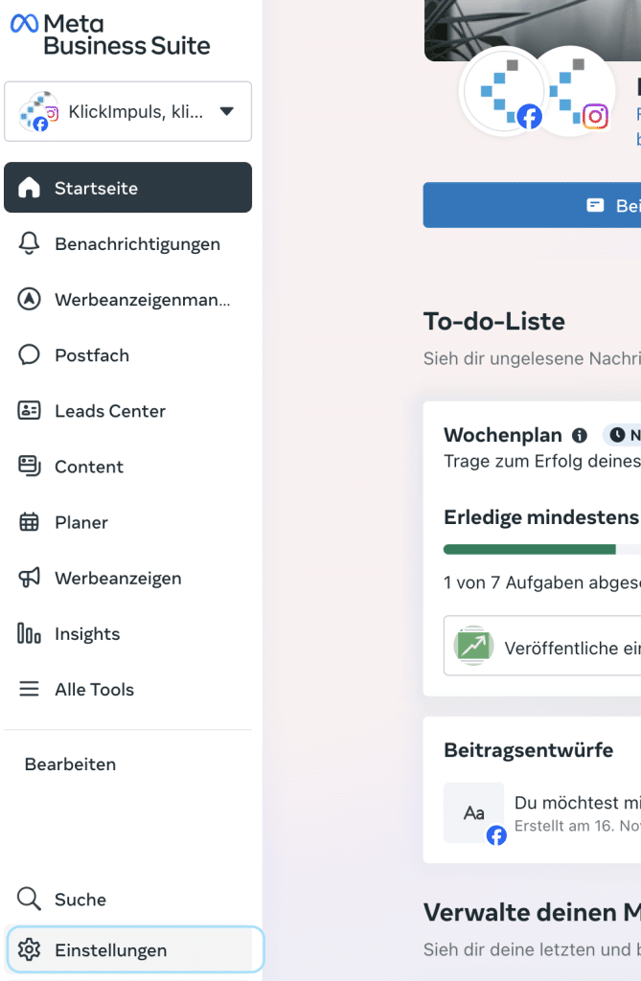Click the Einstellungen gear icon

click(x=30, y=950)
